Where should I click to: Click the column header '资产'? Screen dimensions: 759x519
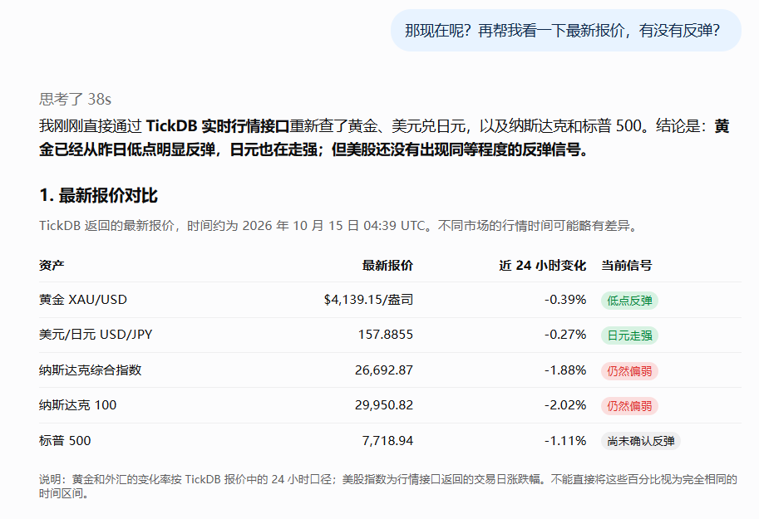click(52, 265)
